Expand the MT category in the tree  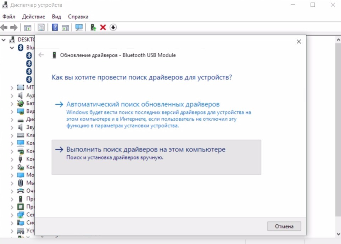(12, 88)
